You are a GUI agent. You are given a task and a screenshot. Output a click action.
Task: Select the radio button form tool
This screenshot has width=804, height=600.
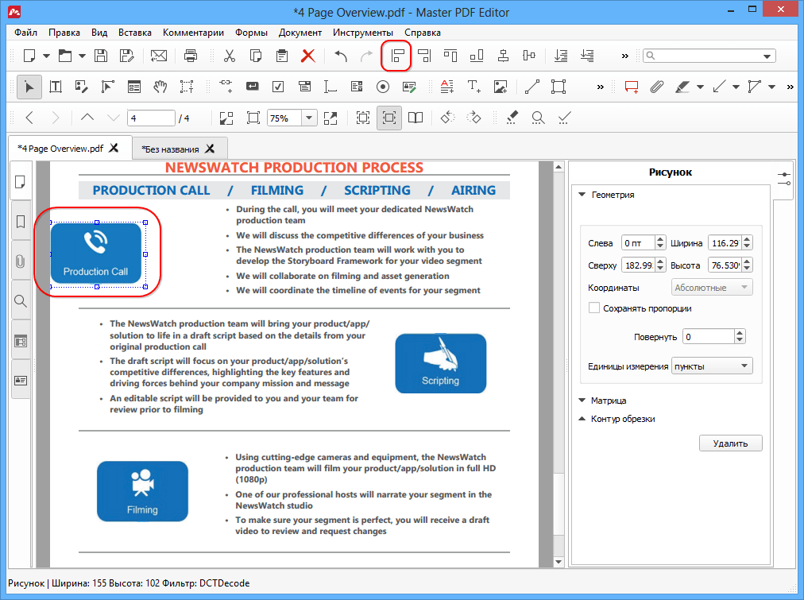tap(382, 87)
